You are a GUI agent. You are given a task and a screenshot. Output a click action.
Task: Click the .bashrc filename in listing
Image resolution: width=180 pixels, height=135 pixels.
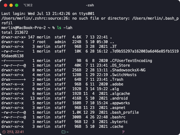[x=118, y=117]
